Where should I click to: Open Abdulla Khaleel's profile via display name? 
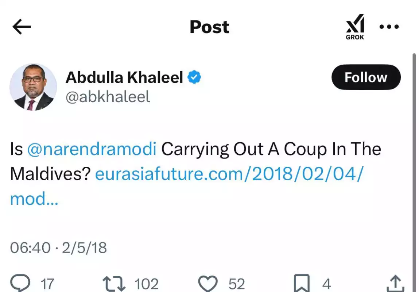point(124,77)
